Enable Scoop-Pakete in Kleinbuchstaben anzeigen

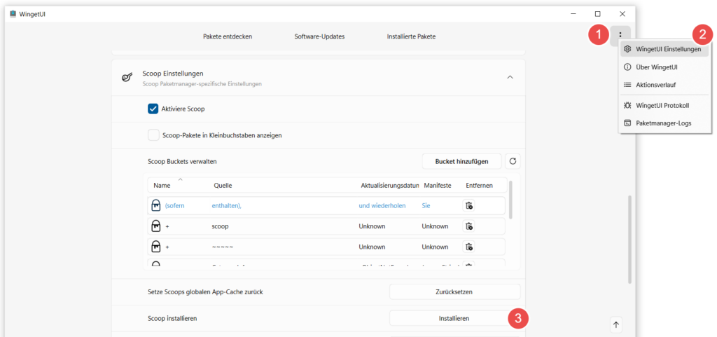tap(153, 135)
